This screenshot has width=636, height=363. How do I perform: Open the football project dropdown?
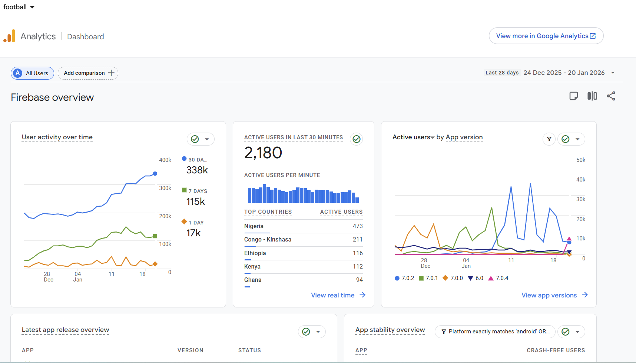click(19, 7)
